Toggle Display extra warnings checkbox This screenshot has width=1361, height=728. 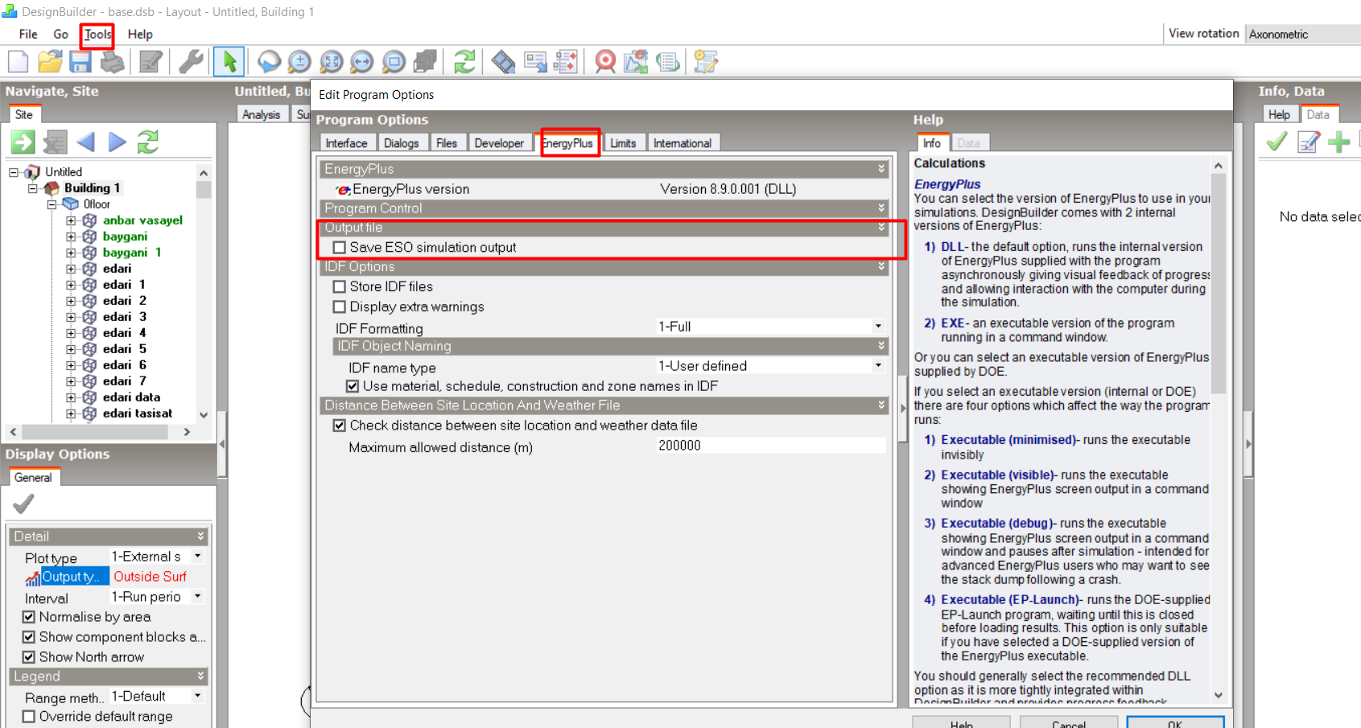340,306
